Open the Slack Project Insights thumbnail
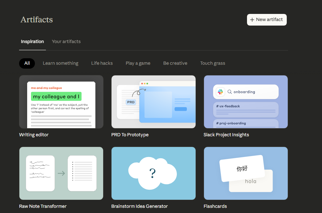 (246, 102)
